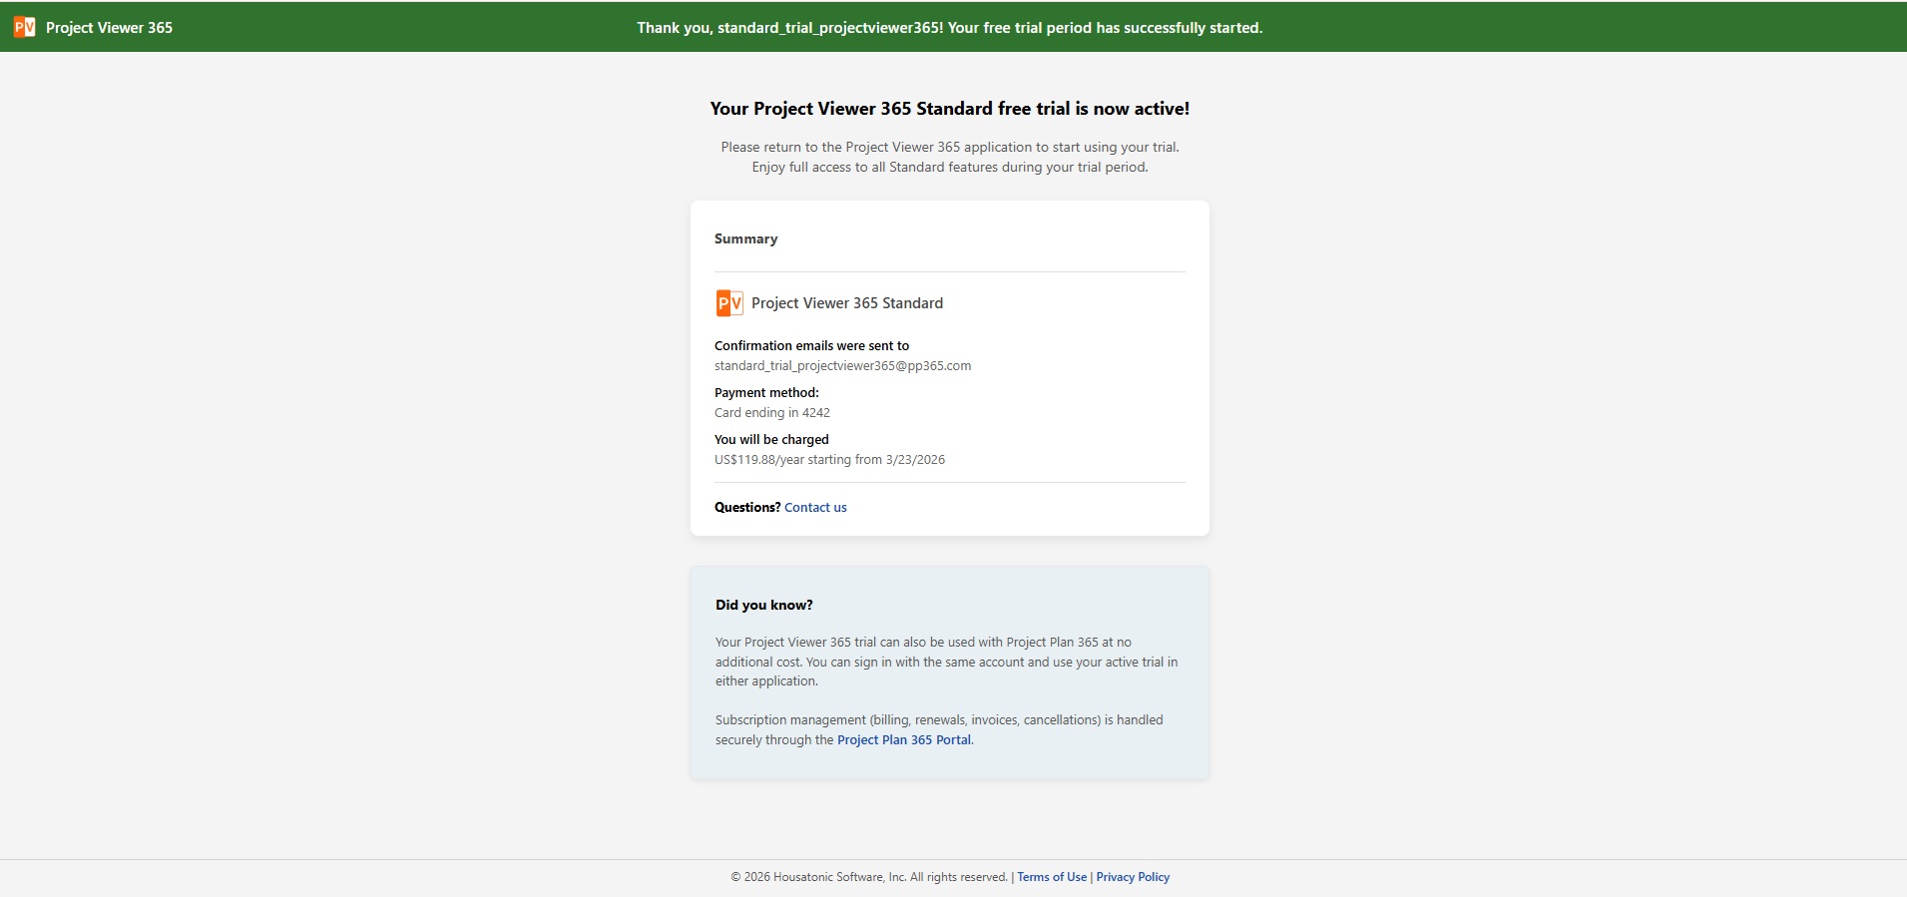Screen dimensions: 1907x897
Task: Click the "You will be charged" label
Action: click(771, 440)
